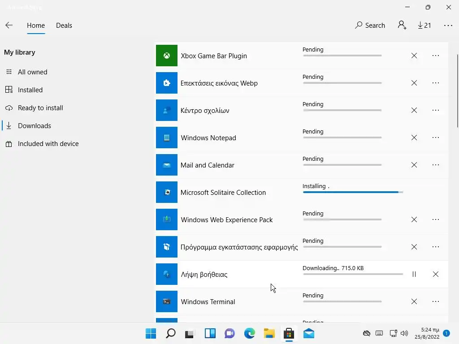459x344 pixels.
Task: Click the Πρόγραμμα εγκατάστασης εφαρμογής icon
Action: pyautogui.click(x=167, y=247)
